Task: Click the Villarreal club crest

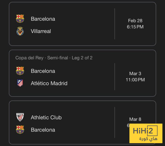Action: [20, 31]
